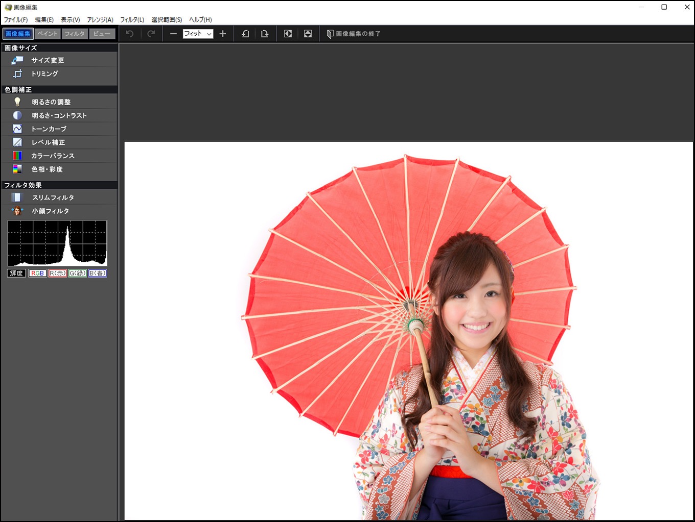Image resolution: width=695 pixels, height=522 pixels.
Task: Switch to the 画像編集 tab
Action: (18, 34)
